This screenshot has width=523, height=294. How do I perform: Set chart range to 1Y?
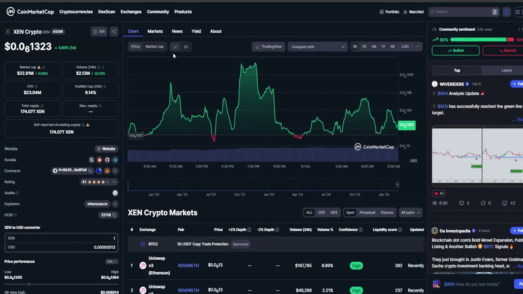point(383,47)
